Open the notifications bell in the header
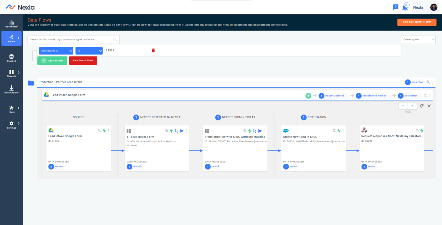This screenshot has height=225, width=442. pyautogui.click(x=407, y=6)
